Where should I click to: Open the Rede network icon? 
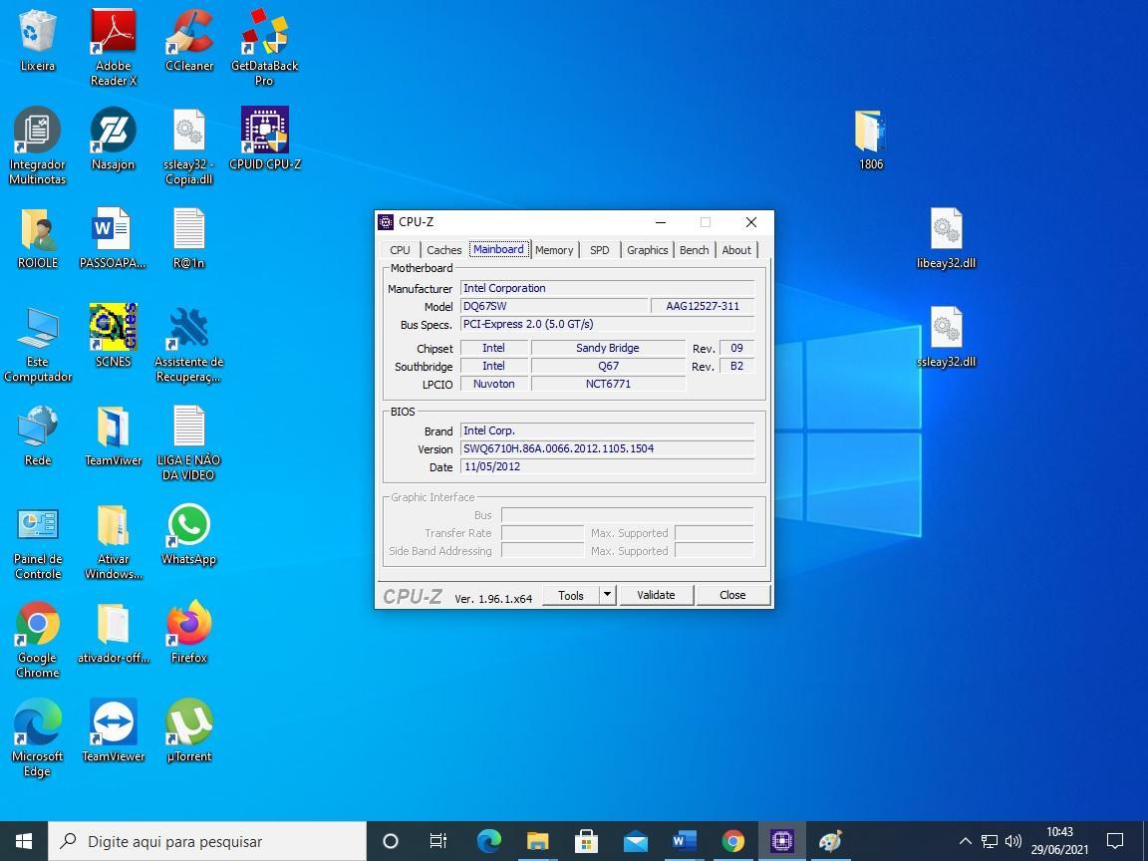tap(37, 434)
